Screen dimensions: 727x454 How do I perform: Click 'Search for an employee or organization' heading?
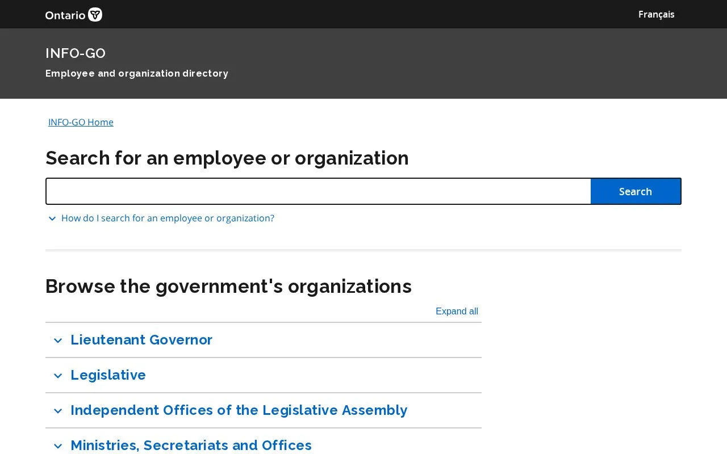[227, 158]
